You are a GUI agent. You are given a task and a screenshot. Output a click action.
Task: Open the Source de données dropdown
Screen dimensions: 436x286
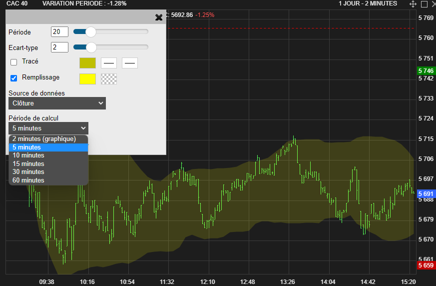coord(57,103)
